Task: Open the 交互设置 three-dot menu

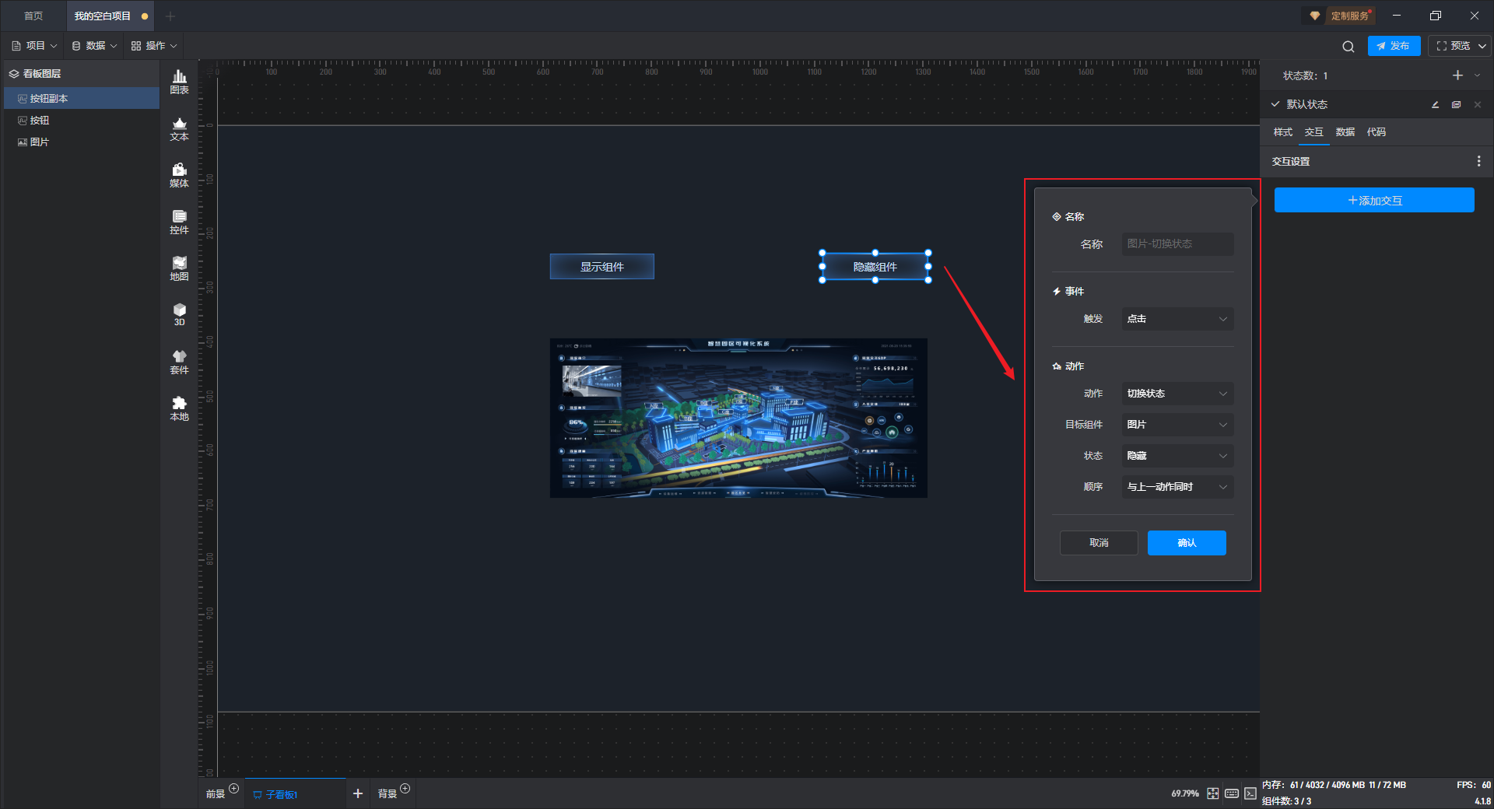Action: (x=1478, y=161)
